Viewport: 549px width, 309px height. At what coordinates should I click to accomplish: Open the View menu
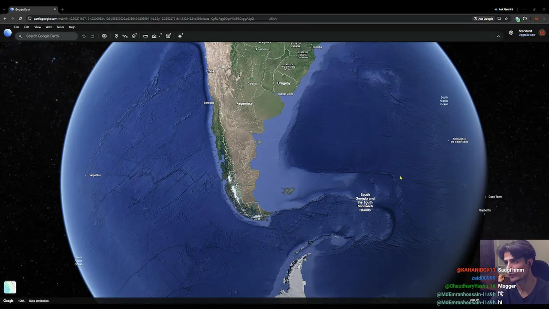coord(38,27)
